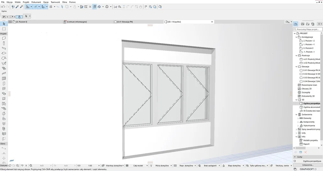Open the 1:50 scale dropdown

point(89,166)
